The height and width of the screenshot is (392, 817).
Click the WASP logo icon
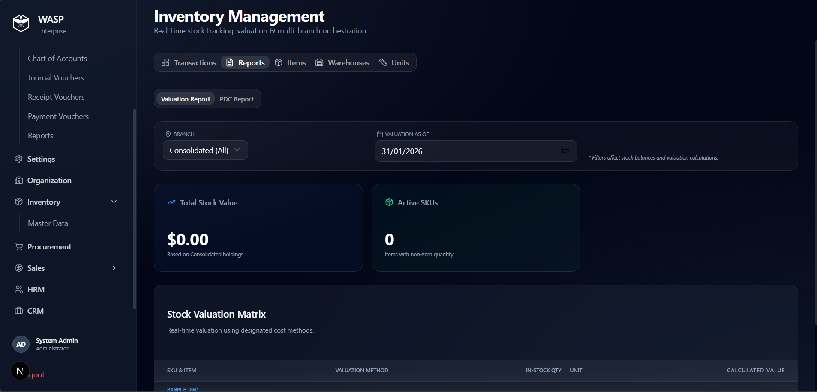[x=21, y=23]
